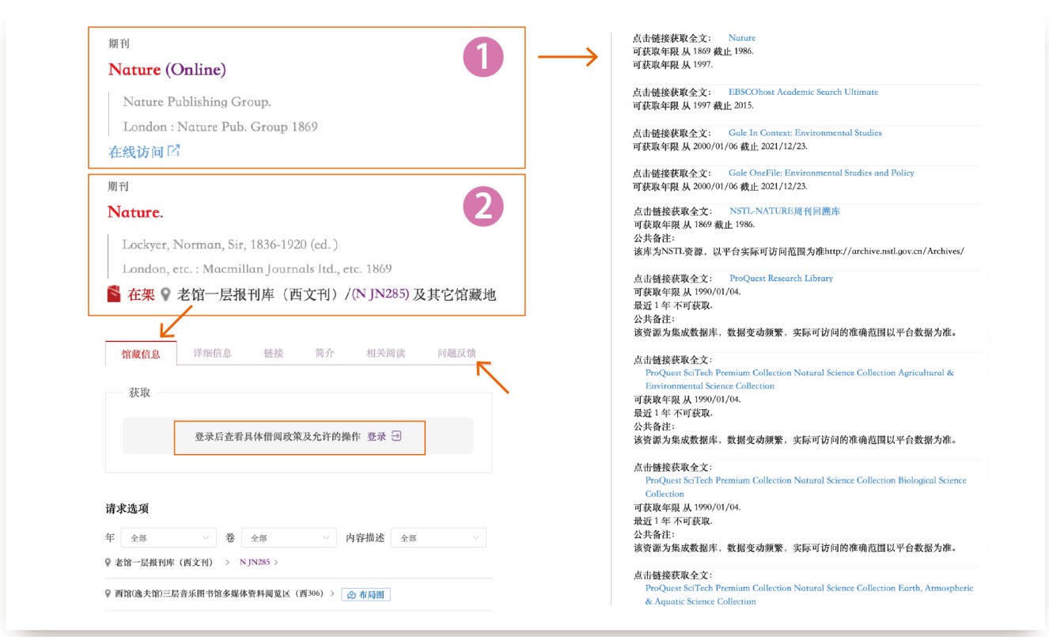This screenshot has height=637, width=1049.
Task: Click the text Nature Publishing Group.
Action: pos(197,101)
